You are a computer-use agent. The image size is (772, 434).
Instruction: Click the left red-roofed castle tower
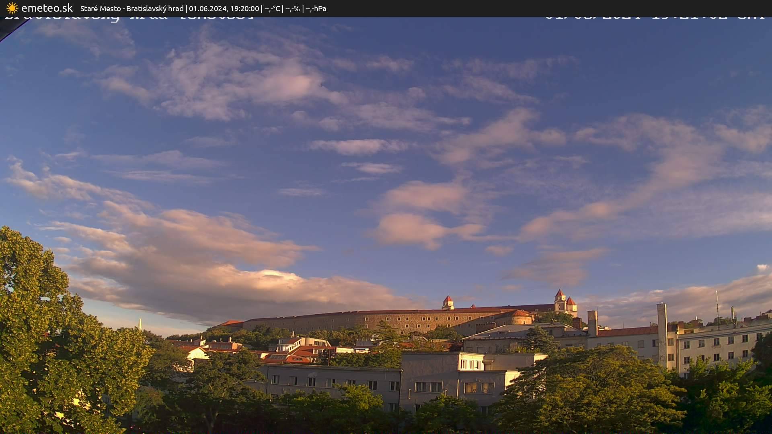tap(448, 302)
